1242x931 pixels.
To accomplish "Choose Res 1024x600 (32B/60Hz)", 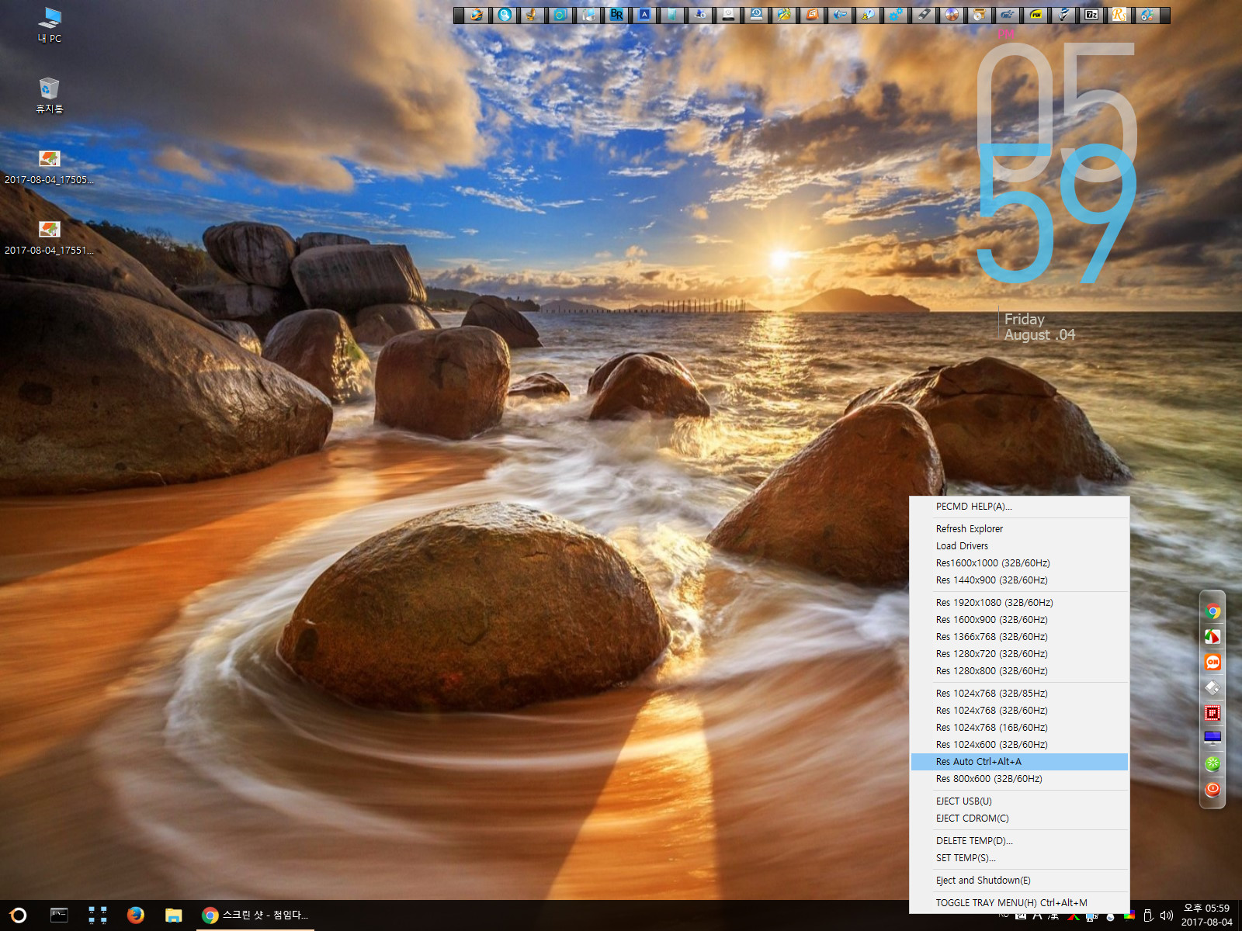I will pos(1019,745).
